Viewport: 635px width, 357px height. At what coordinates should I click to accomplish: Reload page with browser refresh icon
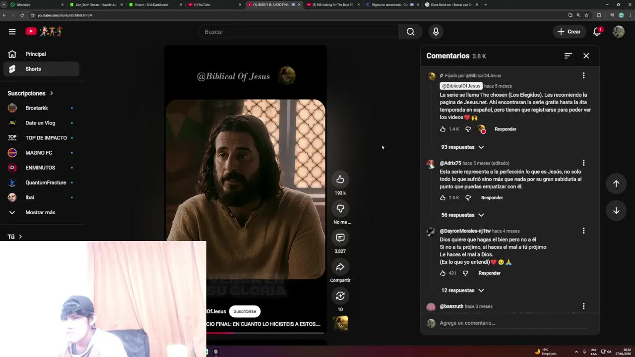click(22, 15)
